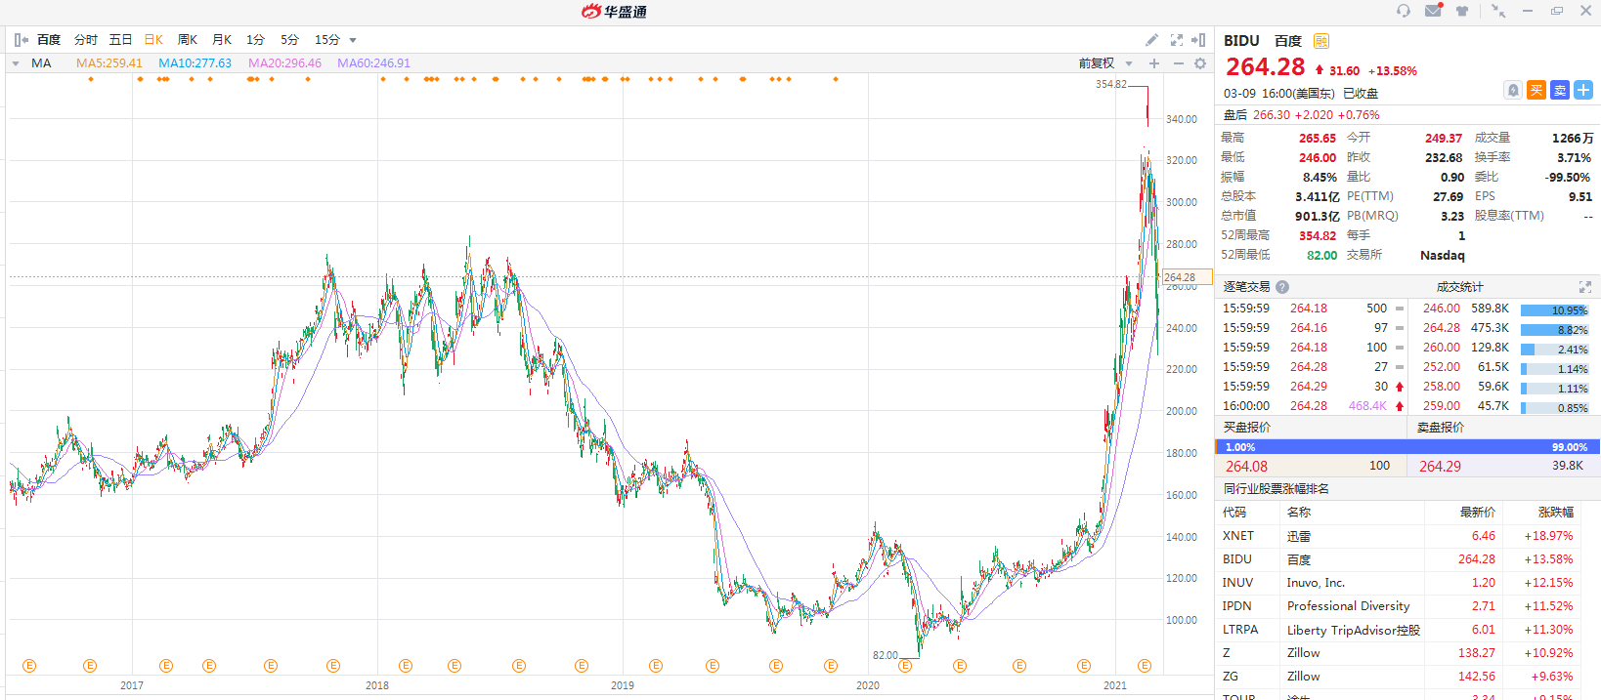Click the orange buy button

[1536, 90]
